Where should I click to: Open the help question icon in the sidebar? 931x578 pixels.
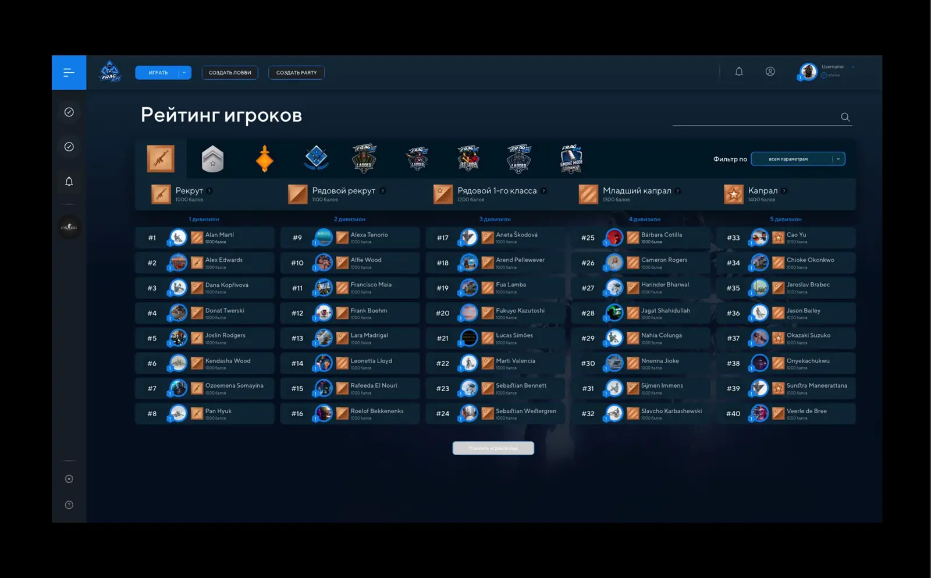pos(69,505)
